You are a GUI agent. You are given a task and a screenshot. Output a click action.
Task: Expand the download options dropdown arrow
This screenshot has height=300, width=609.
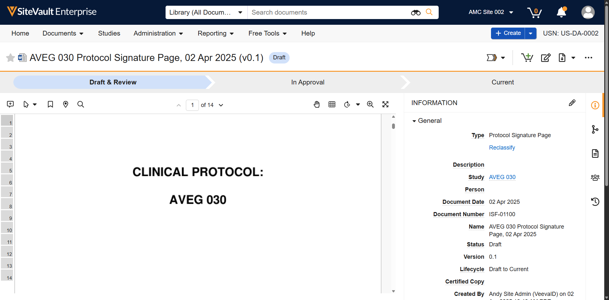573,58
